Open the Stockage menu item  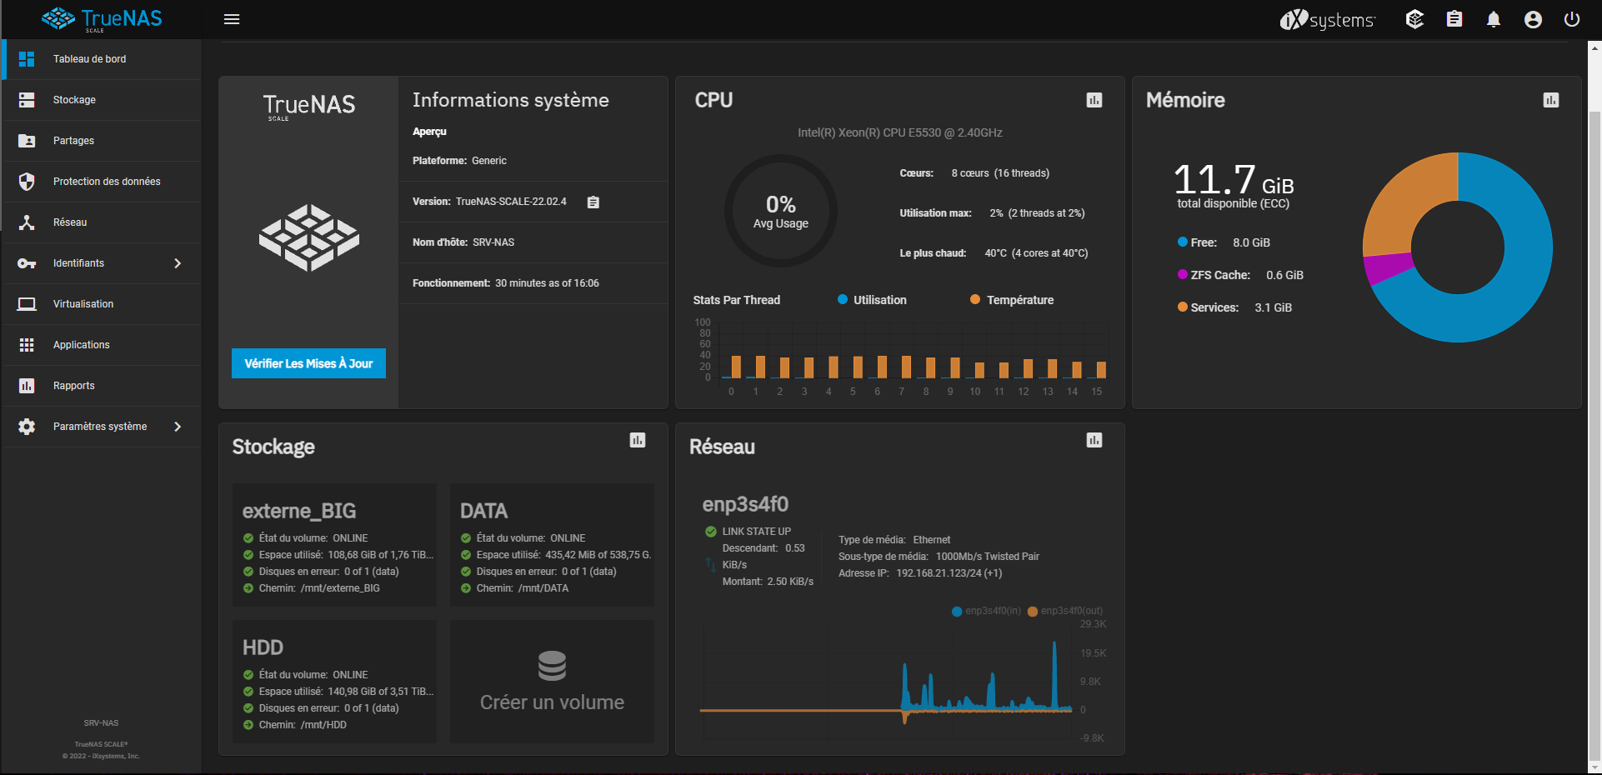coord(74,100)
